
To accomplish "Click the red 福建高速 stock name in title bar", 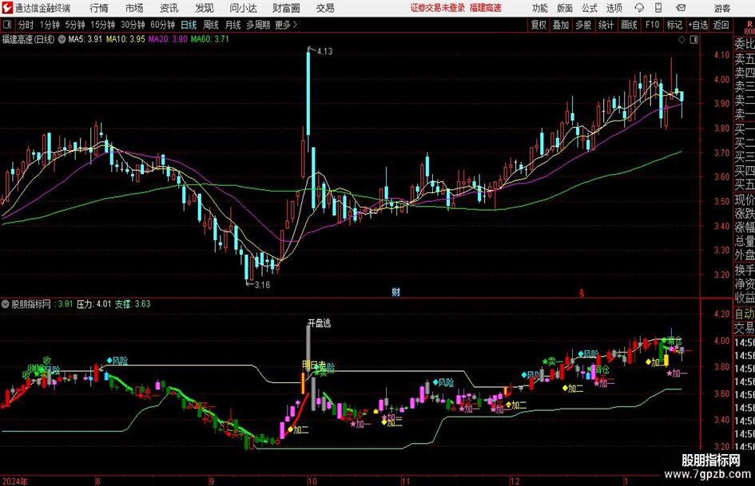I will coord(486,8).
